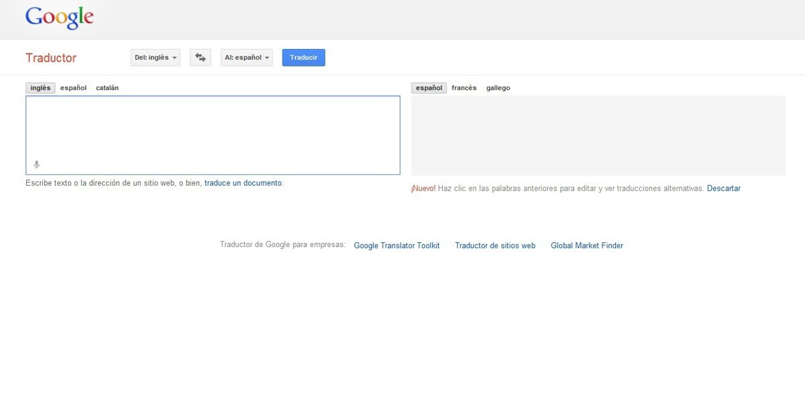The image size is (805, 416).
Task: Go to Traductor de sitios web
Action: tap(495, 246)
